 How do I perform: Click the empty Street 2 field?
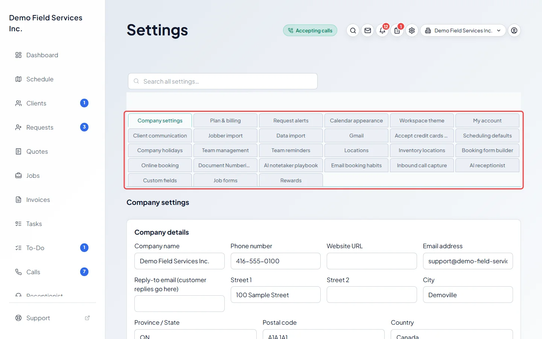pyautogui.click(x=372, y=295)
